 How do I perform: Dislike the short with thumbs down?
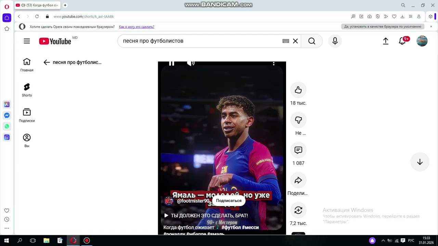[x=298, y=120]
